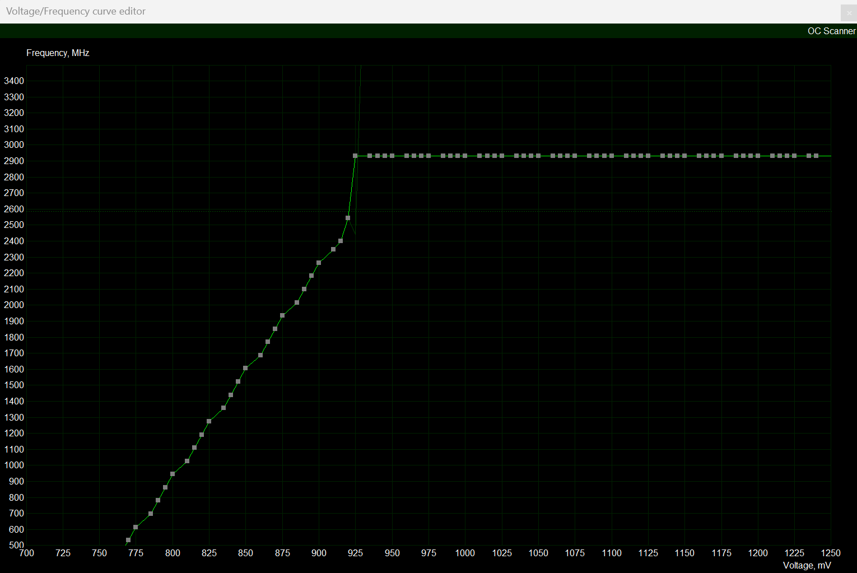
Task: Select the lowest curve point near 770 mV
Action: click(128, 541)
